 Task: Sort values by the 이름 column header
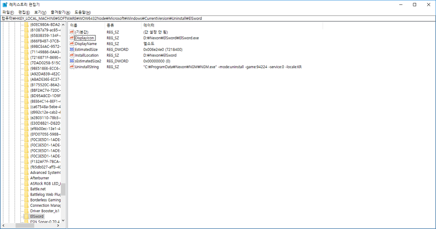click(74, 25)
